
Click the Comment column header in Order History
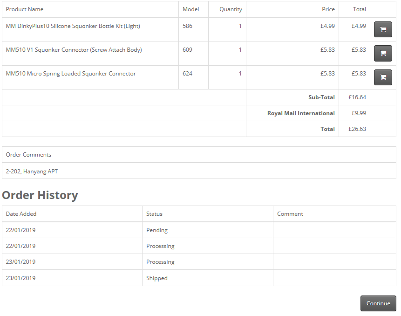tap(290, 214)
